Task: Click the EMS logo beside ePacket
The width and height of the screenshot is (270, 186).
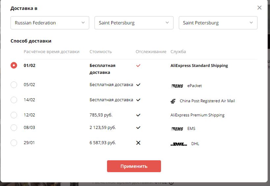Action: 177,86
